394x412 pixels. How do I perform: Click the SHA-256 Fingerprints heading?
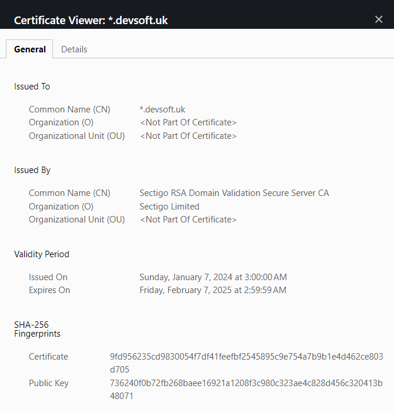tap(37, 329)
